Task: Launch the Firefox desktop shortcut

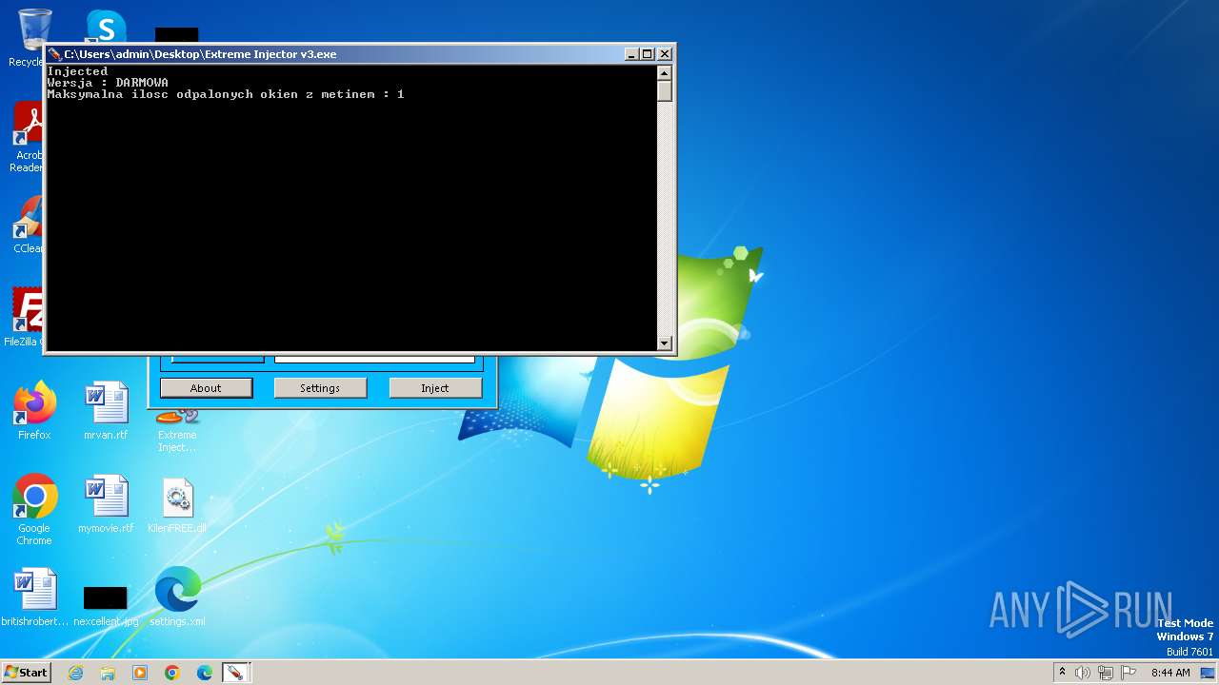Action: (x=34, y=410)
